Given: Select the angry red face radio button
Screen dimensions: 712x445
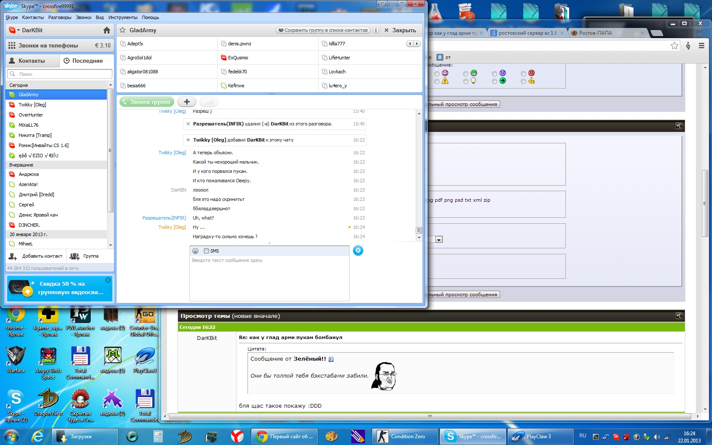Looking at the screenshot, I should point(523,73).
